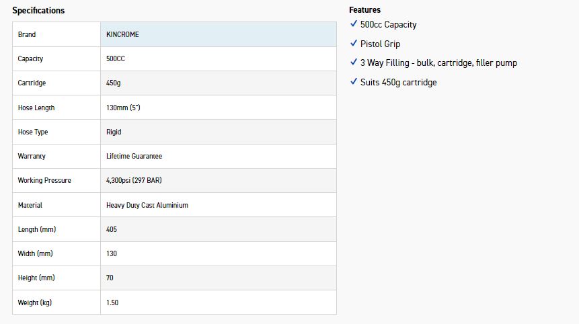Viewport: 579px width, 324px height.
Task: Click the Weight (kg) value 1.50
Action: click(112, 302)
